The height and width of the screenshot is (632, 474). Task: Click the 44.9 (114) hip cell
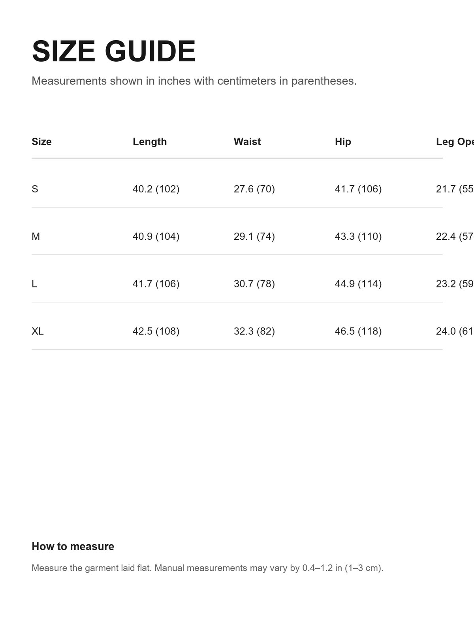click(358, 284)
